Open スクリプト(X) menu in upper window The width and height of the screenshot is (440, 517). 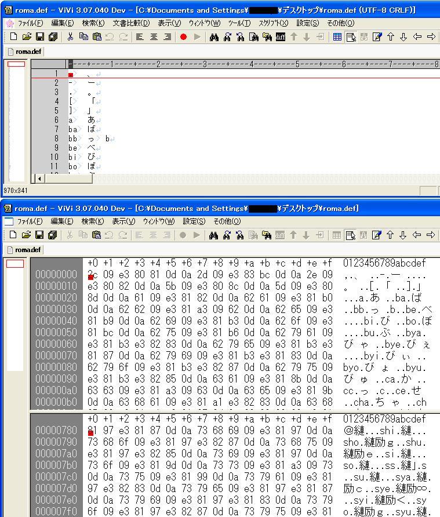[x=273, y=23]
